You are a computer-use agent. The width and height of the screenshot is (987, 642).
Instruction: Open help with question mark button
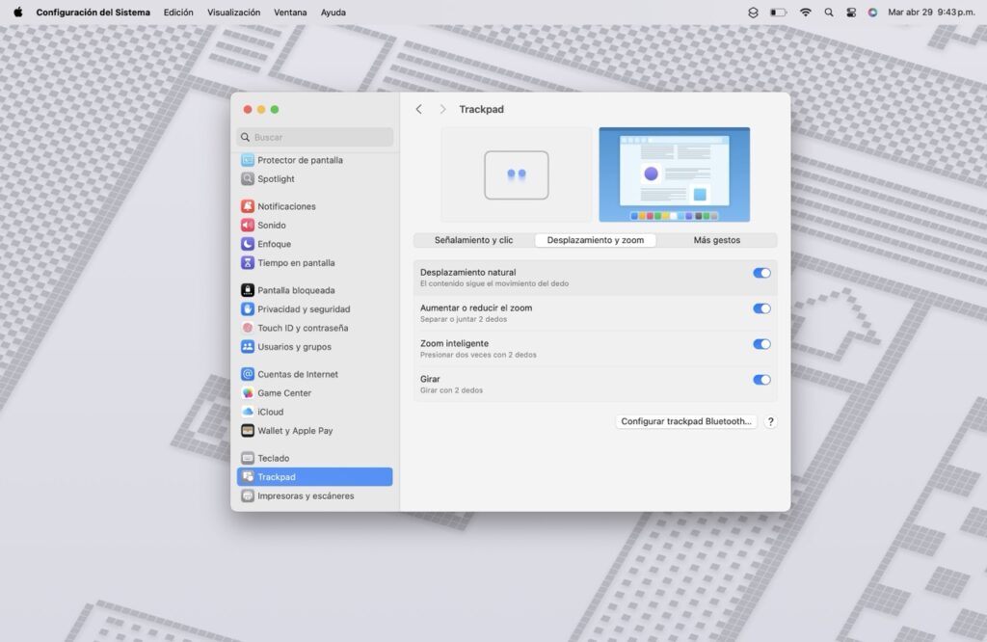coord(770,421)
